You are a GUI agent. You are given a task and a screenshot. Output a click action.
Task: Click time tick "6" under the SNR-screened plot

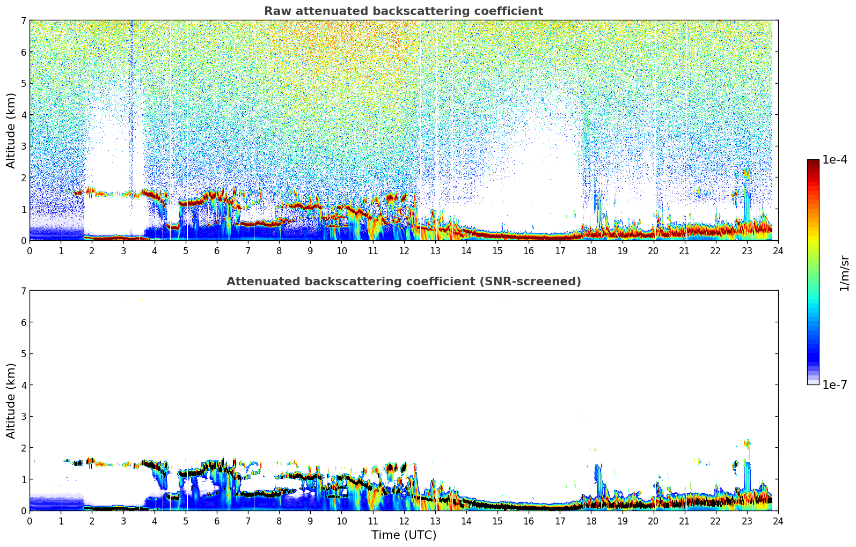pyautogui.click(x=217, y=521)
